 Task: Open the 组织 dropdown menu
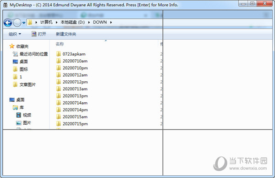[15, 34]
